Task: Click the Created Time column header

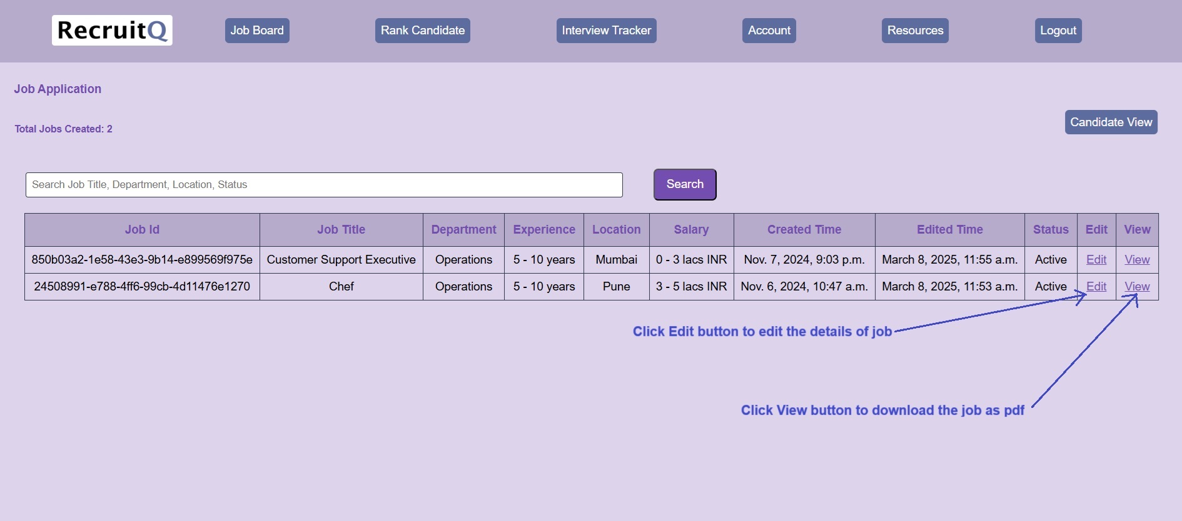Action: tap(804, 230)
